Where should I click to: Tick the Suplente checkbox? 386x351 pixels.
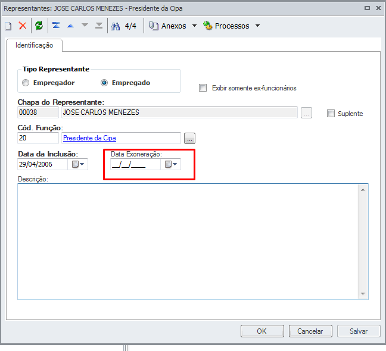click(331, 113)
